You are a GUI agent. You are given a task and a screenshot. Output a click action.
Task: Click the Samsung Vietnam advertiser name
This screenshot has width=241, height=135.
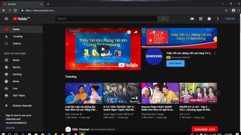tap(180, 57)
